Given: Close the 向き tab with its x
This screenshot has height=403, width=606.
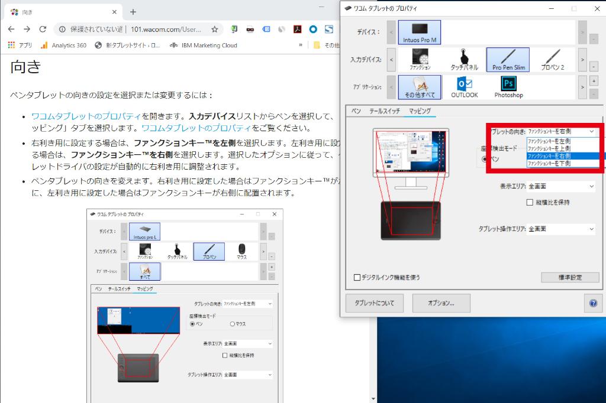Looking at the screenshot, I should point(114,12).
